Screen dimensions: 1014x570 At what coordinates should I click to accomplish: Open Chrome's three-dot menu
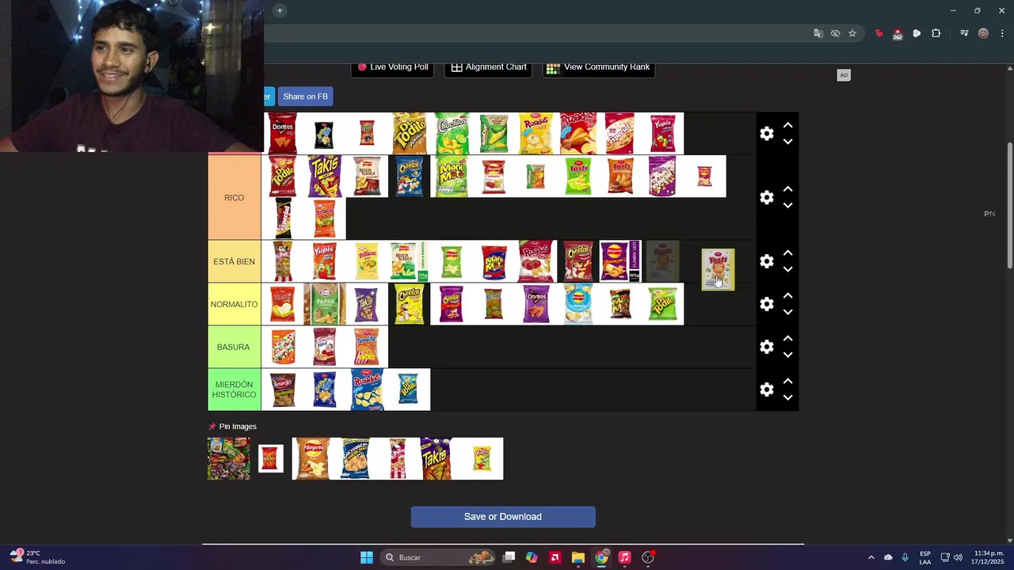click(x=1002, y=33)
